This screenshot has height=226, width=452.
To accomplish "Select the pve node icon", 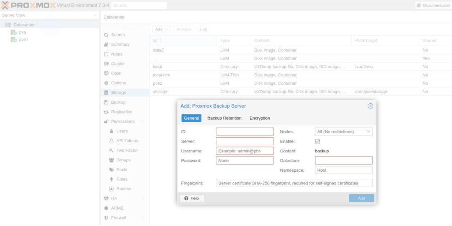I will point(14,32).
